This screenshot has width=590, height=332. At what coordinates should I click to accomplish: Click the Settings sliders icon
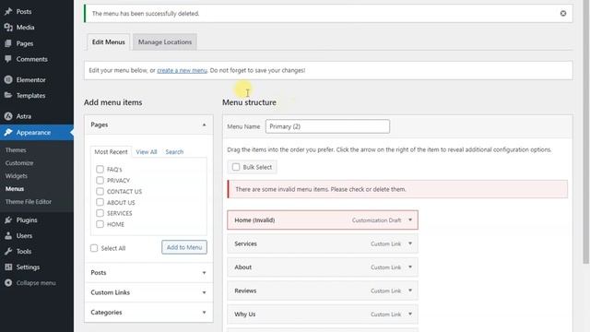pos(8,267)
